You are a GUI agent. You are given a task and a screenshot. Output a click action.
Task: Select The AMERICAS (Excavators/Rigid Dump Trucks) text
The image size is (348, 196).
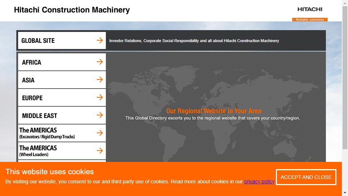pyautogui.click(x=47, y=133)
